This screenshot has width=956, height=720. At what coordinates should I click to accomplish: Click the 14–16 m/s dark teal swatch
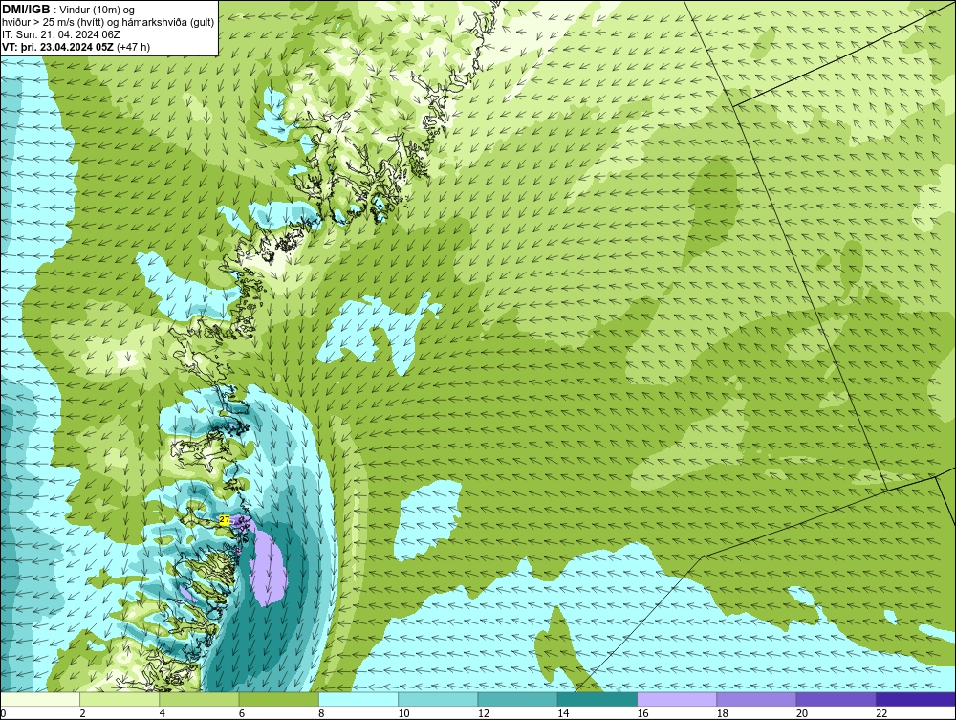pyautogui.click(x=597, y=699)
